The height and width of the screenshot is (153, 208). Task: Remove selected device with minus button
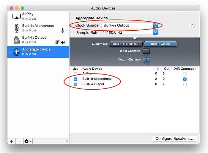20,141
